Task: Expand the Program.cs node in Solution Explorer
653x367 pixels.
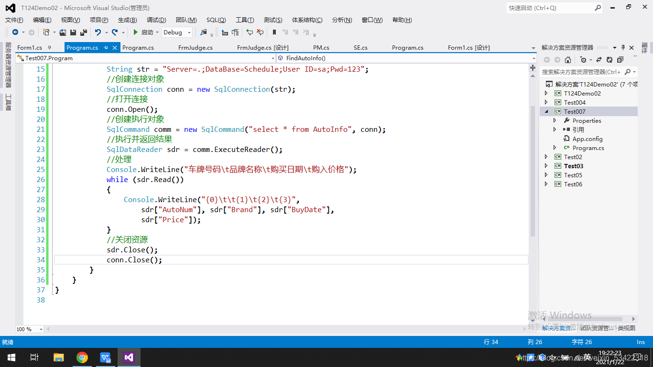Action: [x=555, y=148]
